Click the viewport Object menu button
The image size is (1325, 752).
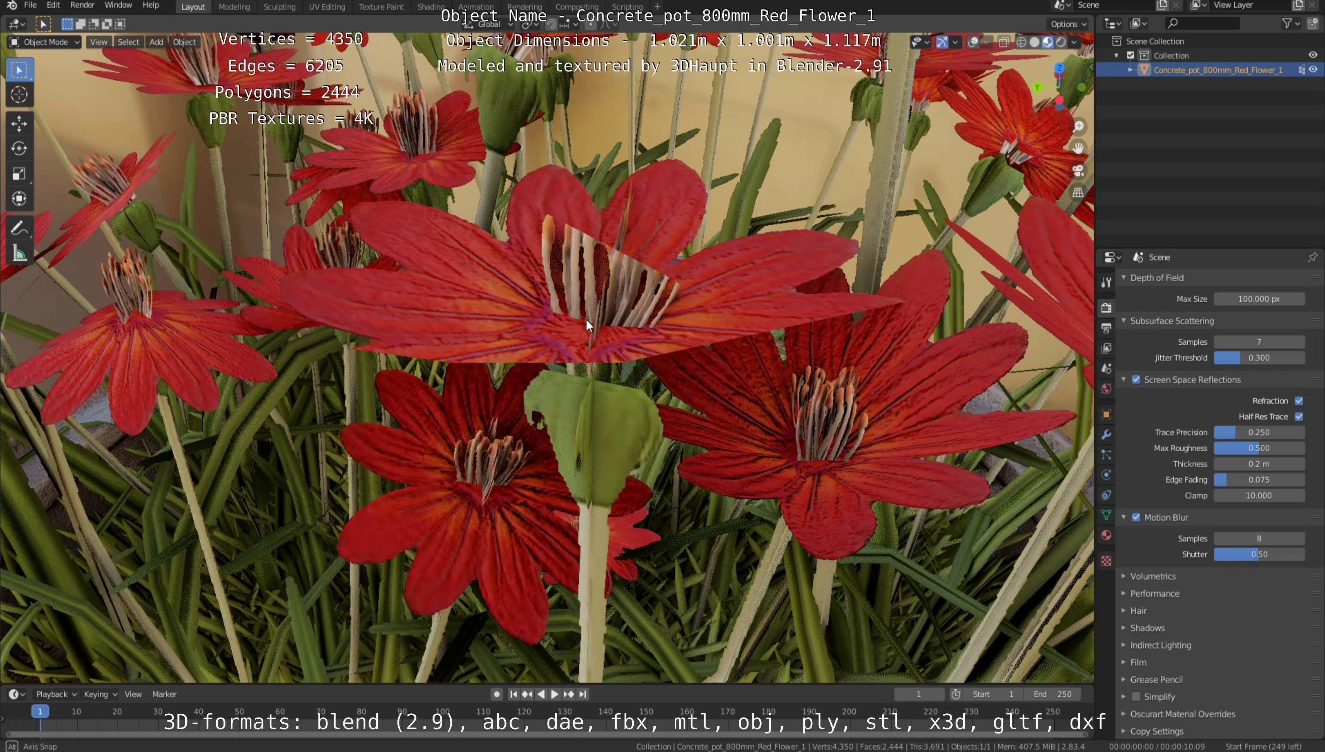pos(184,43)
